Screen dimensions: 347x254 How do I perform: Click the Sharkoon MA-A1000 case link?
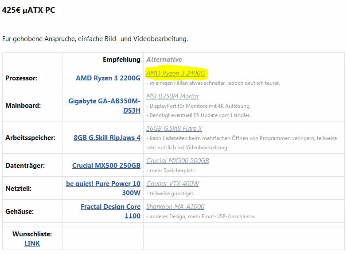[x=175, y=207]
